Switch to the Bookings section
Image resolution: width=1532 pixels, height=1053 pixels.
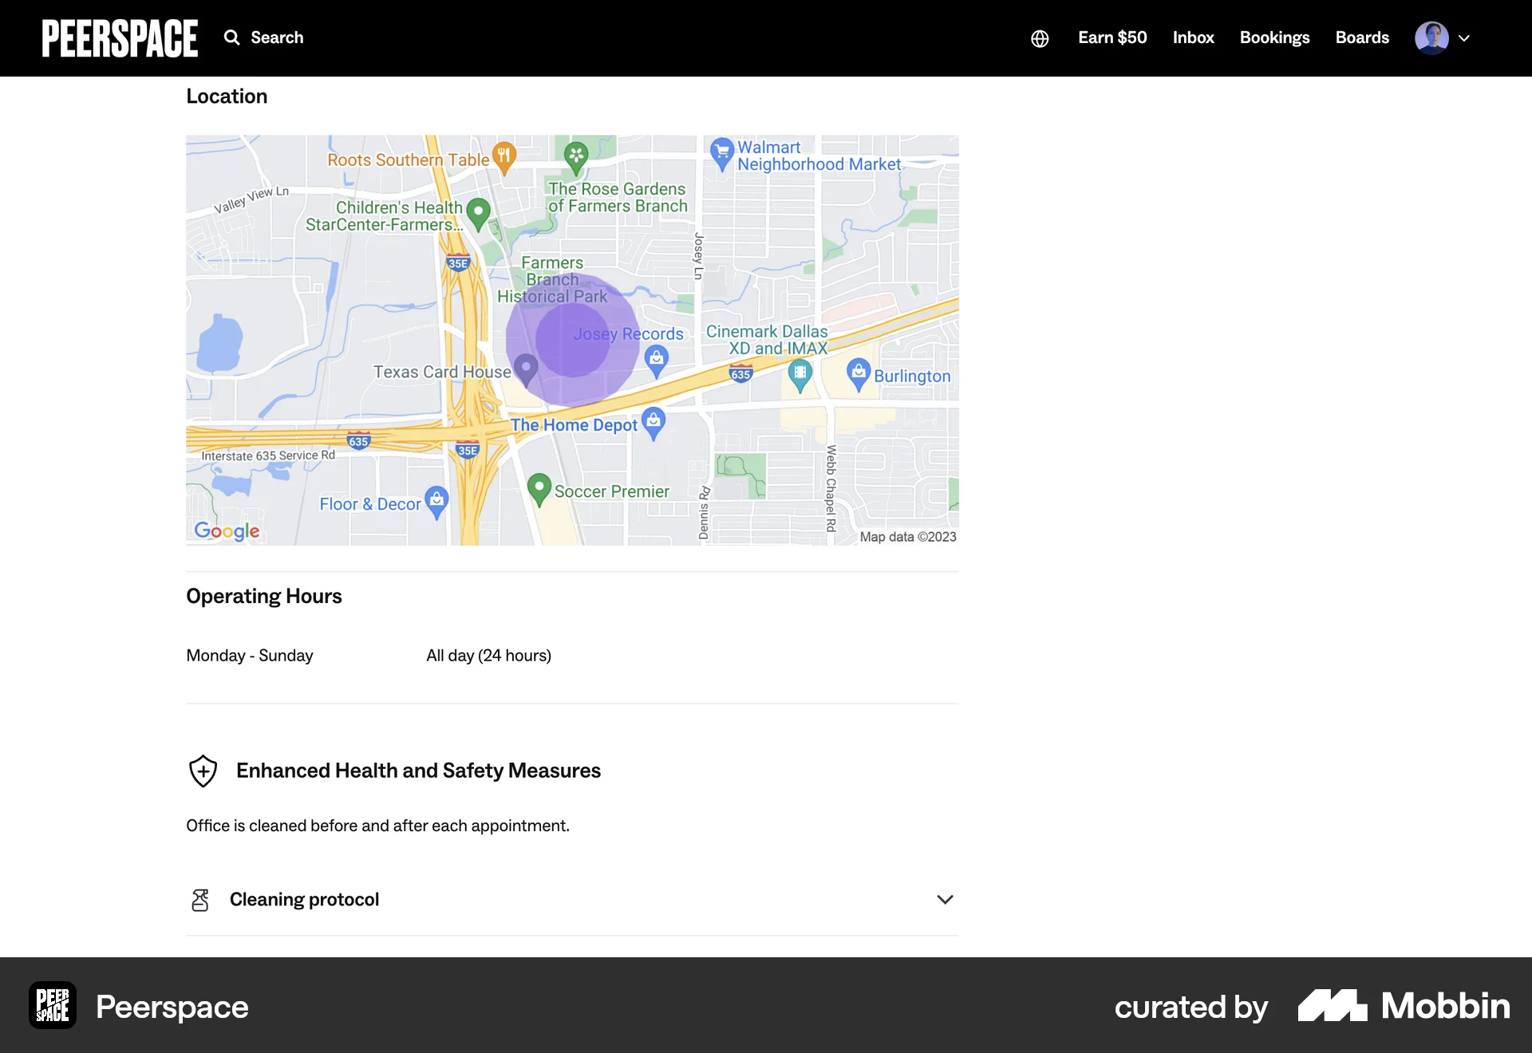click(x=1274, y=37)
